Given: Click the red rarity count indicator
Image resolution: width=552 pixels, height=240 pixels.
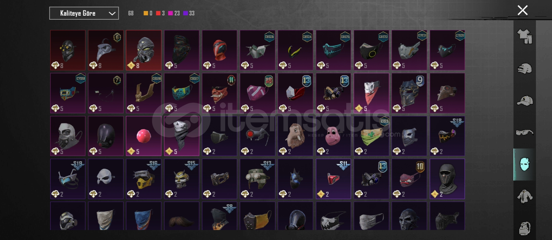Looking at the screenshot, I should coord(160,13).
